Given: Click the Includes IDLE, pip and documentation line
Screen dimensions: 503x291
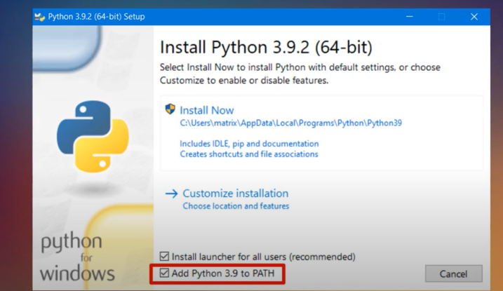Looking at the screenshot, I should (x=249, y=144).
